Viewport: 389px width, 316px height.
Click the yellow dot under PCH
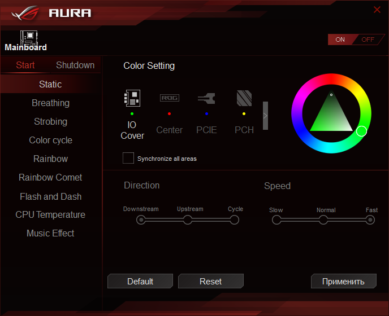click(x=244, y=113)
